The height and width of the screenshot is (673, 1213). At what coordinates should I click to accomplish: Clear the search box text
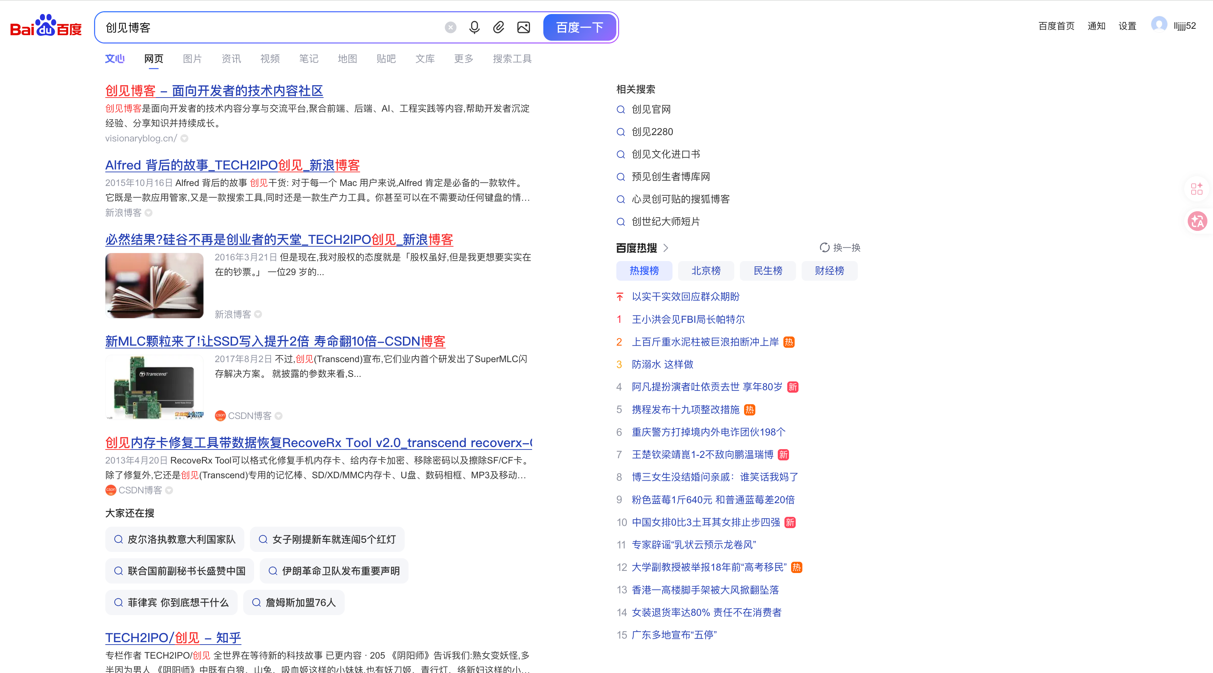451,28
